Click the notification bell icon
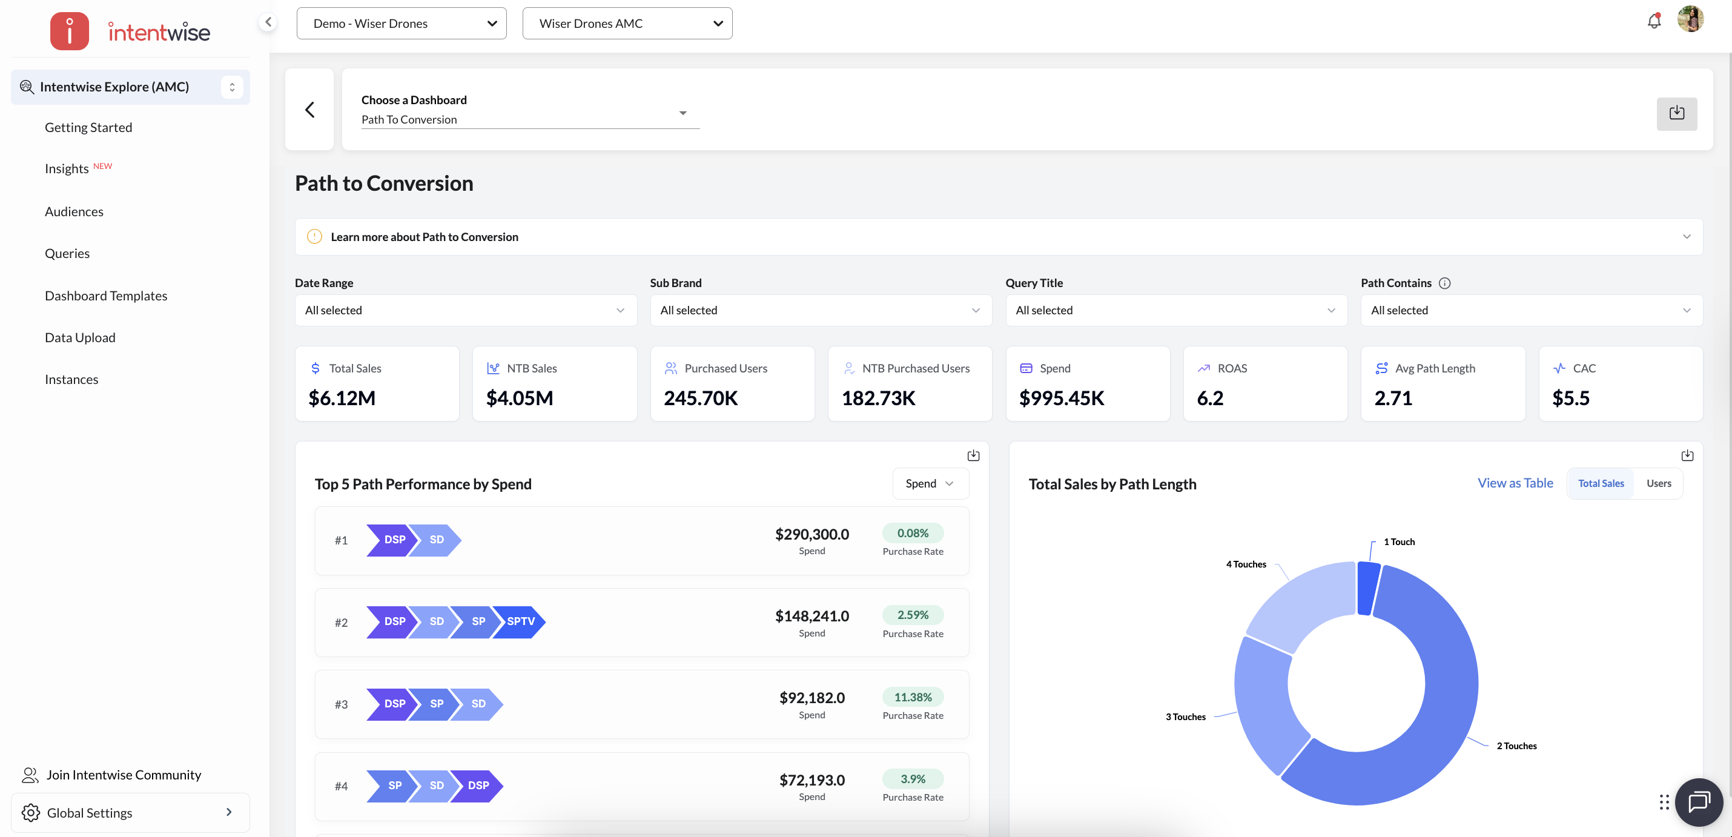The height and width of the screenshot is (837, 1732). point(1653,22)
